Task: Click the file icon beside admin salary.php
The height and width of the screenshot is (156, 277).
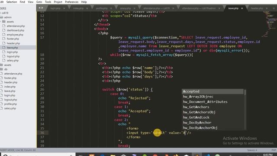Action: tap(4, 61)
